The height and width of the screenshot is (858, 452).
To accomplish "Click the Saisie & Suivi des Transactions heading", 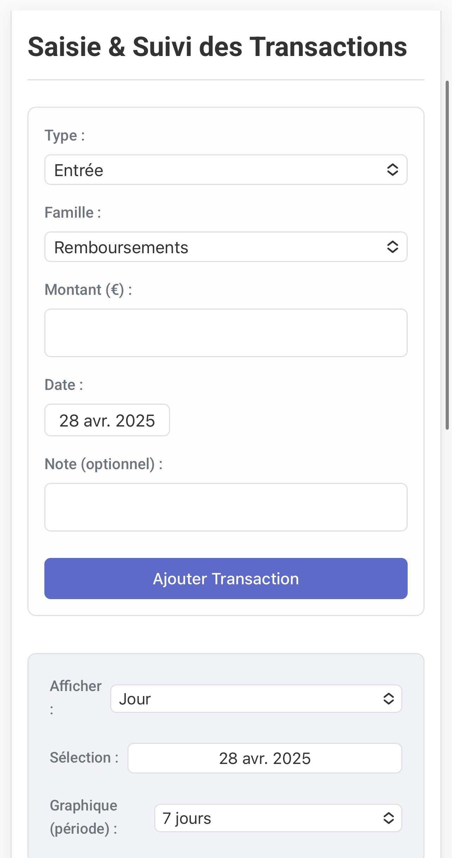I will pyautogui.click(x=217, y=46).
